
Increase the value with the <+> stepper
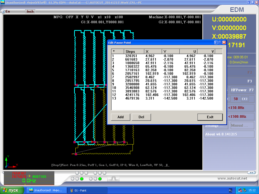click(x=244, y=99)
